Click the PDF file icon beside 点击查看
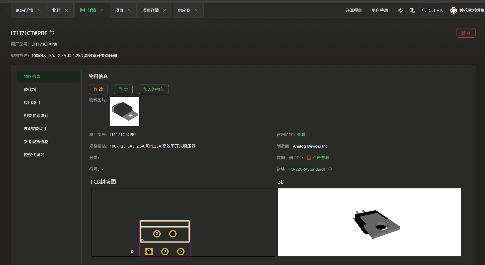The width and height of the screenshot is (485, 265). (309, 158)
